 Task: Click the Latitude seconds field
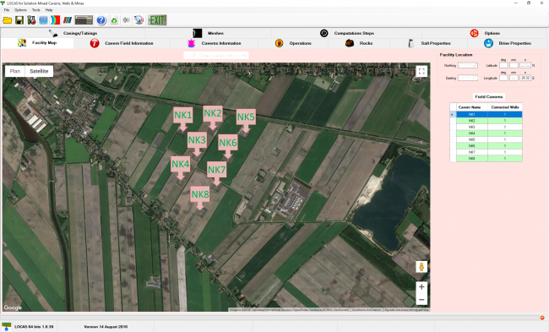(x=525, y=66)
